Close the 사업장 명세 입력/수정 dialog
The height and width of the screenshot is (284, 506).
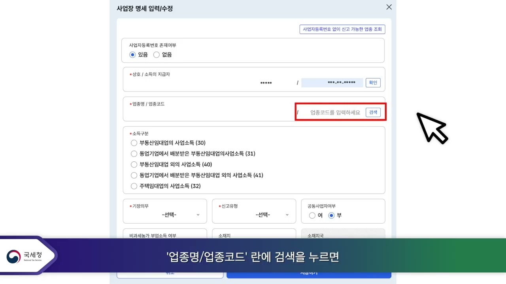pos(389,7)
